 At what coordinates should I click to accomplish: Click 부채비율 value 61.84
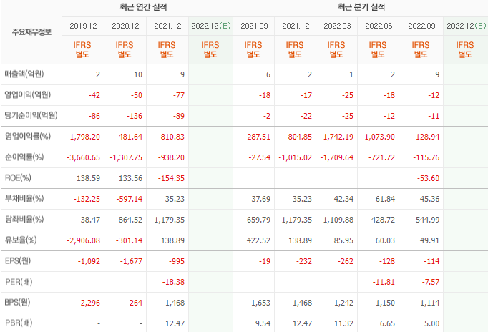tap(385, 200)
